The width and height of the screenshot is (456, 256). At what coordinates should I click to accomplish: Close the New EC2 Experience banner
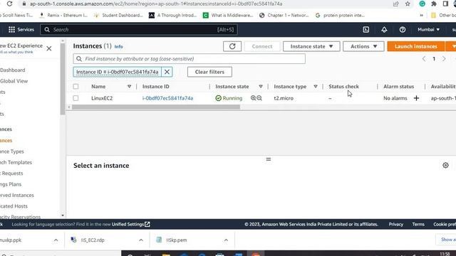tap(49, 48)
